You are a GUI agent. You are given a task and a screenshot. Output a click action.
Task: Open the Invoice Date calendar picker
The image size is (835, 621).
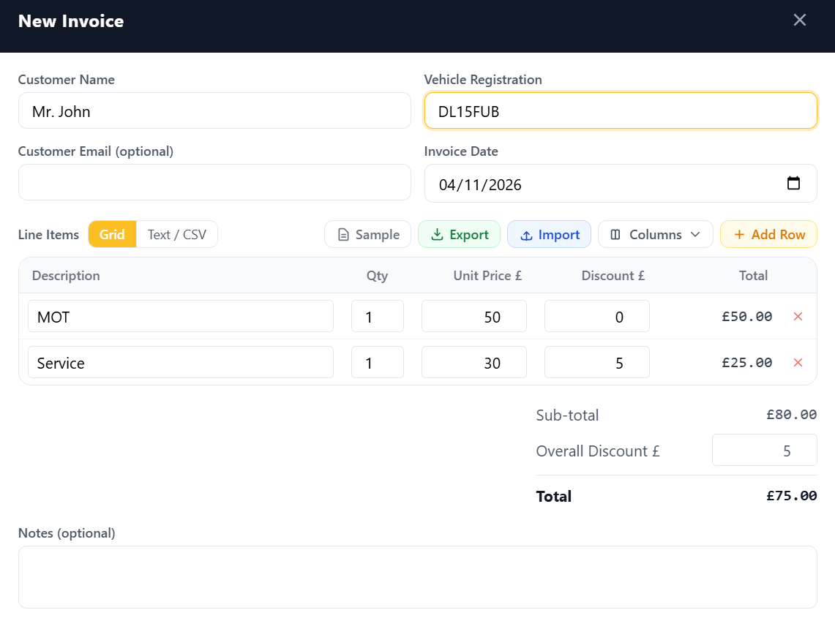793,184
